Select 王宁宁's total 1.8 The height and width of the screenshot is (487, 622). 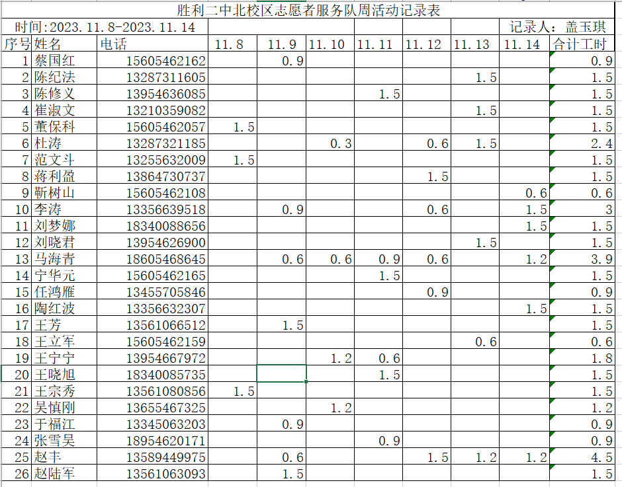582,357
